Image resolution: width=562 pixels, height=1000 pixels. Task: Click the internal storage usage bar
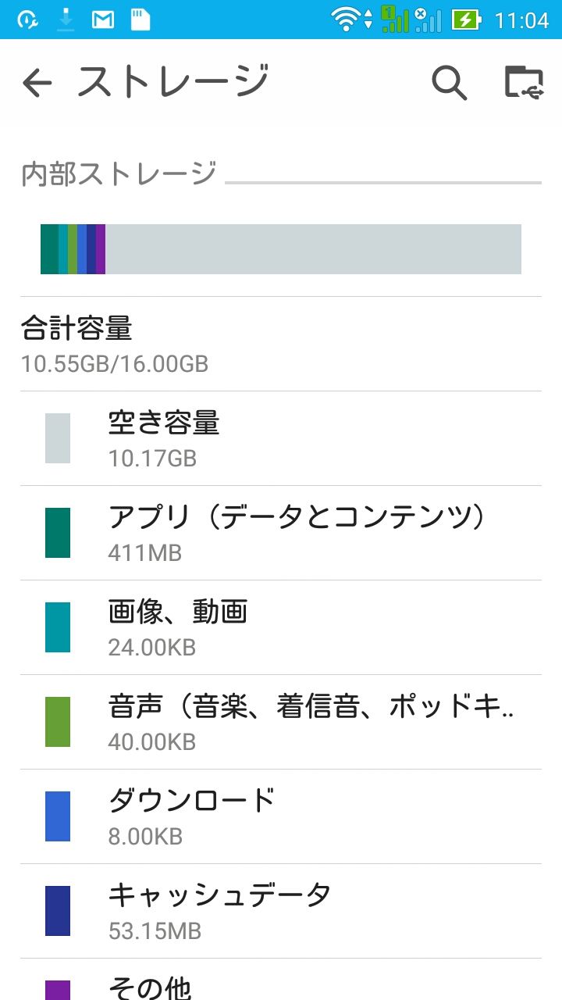(281, 249)
